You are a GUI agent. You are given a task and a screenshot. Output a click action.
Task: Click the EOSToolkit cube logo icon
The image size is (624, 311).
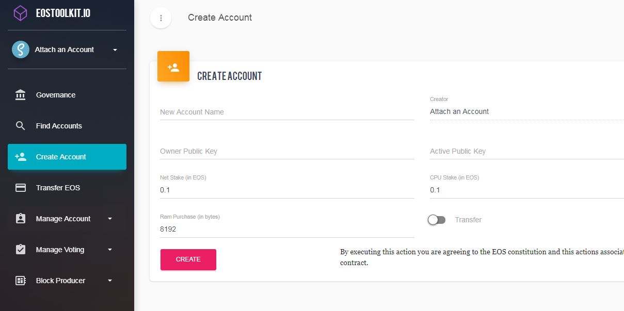click(x=20, y=13)
